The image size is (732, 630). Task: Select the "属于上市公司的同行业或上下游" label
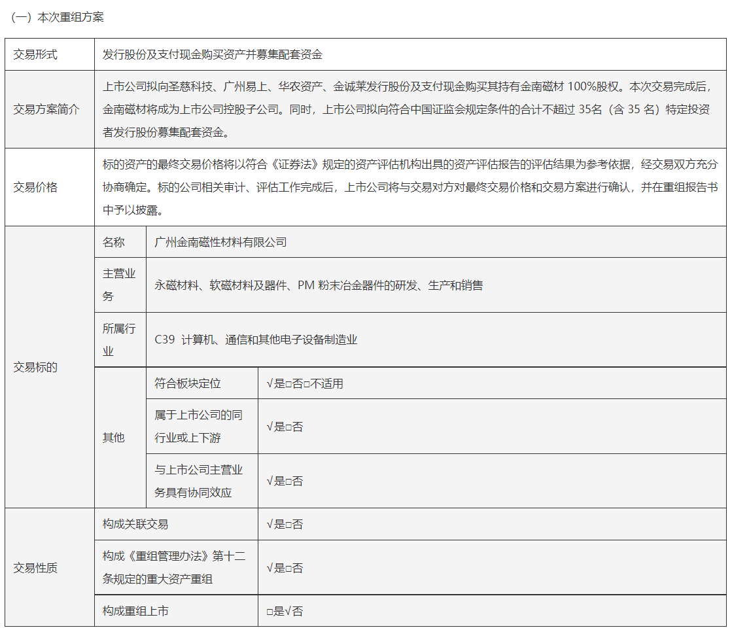[x=198, y=427]
